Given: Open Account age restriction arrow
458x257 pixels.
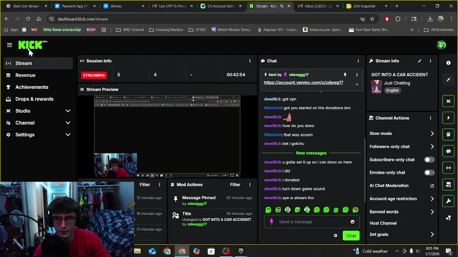Looking at the screenshot, I should (432, 199).
